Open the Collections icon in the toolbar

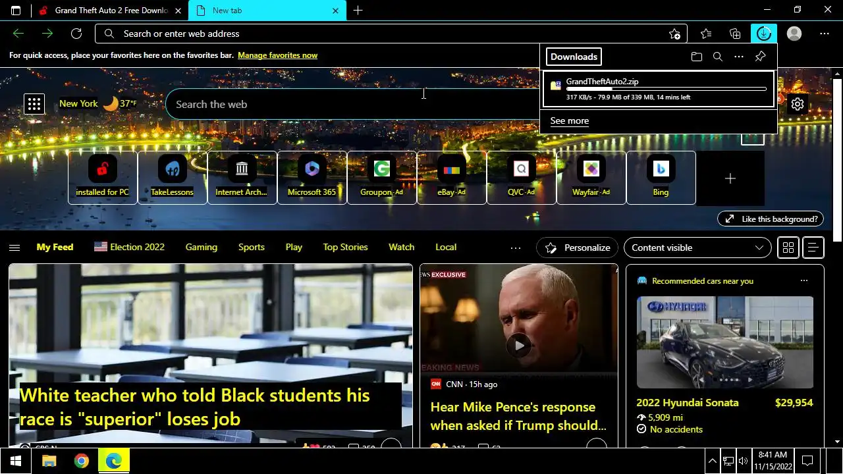point(735,34)
